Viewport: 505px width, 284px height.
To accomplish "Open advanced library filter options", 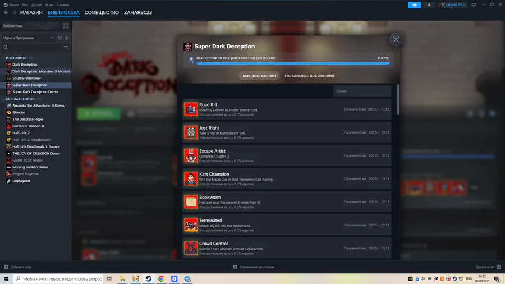I will 66,48.
